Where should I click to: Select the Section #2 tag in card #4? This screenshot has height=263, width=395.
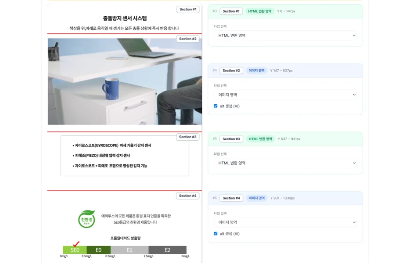click(x=231, y=71)
